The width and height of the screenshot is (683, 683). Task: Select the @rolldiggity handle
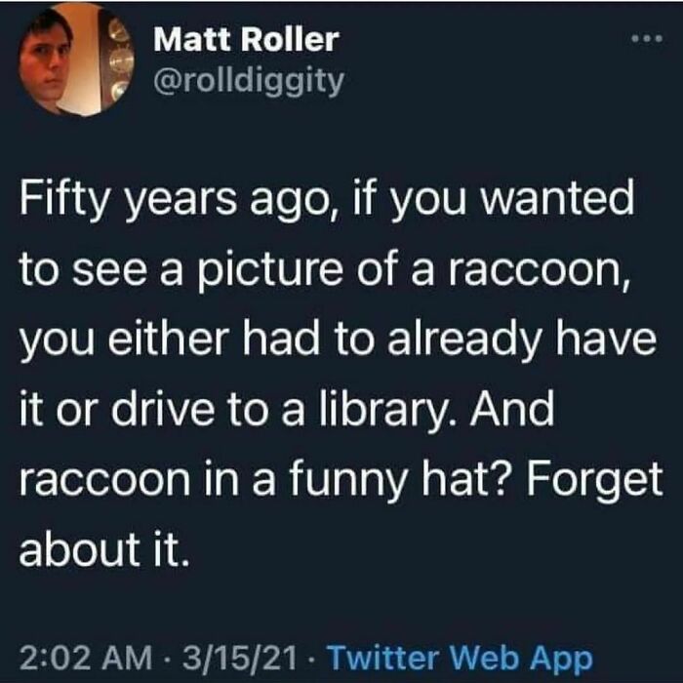(249, 81)
